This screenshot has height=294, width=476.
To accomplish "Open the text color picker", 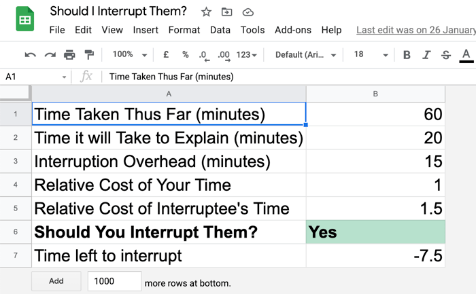I will (466, 56).
